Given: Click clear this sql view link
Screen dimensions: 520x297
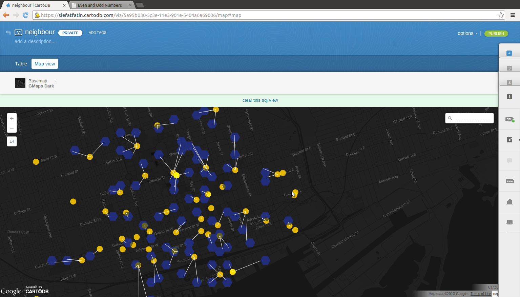Looking at the screenshot, I should pos(260,100).
